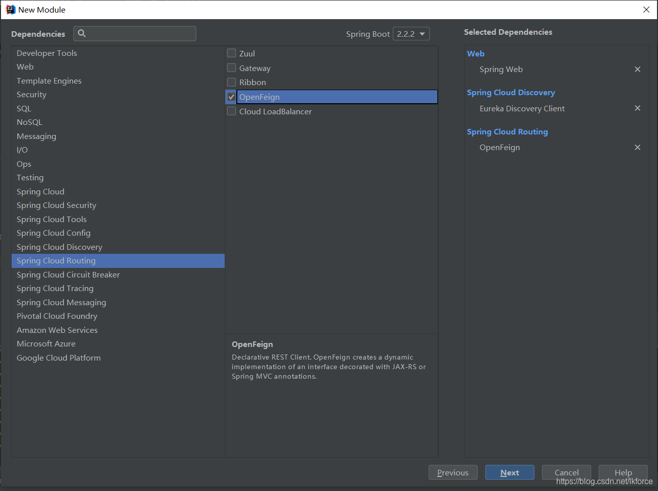The image size is (658, 491).
Task: Select Spring Web in selected list
Action: [501, 69]
